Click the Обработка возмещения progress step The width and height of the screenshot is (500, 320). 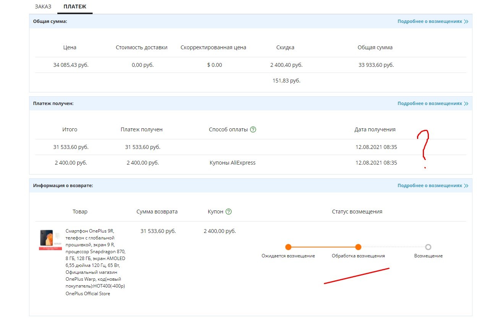point(358,247)
